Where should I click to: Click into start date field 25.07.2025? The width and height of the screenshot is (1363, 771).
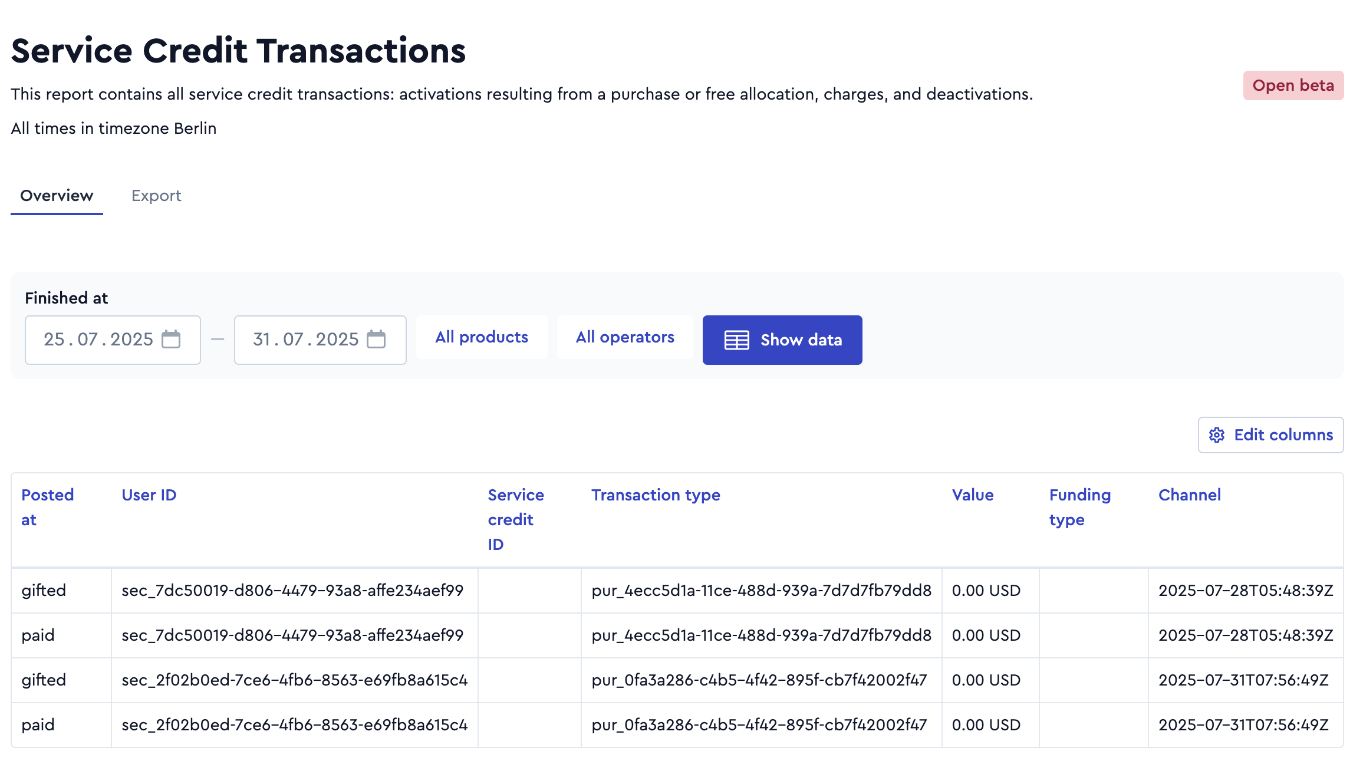pyautogui.click(x=113, y=340)
